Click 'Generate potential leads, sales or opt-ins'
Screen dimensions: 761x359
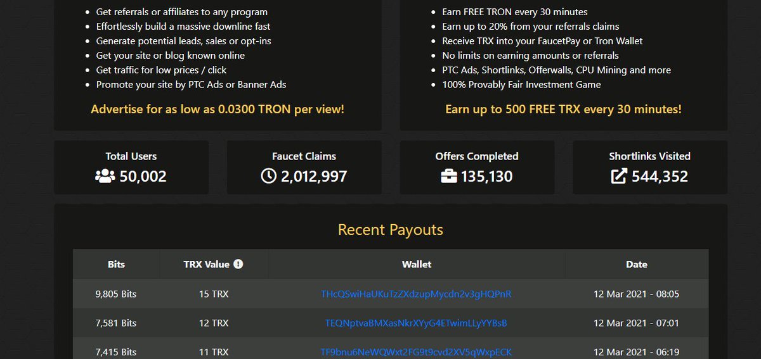pos(185,41)
